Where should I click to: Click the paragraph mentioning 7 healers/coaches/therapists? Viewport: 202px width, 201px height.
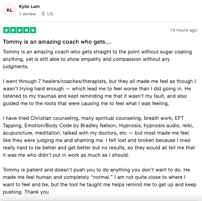click(x=99, y=92)
